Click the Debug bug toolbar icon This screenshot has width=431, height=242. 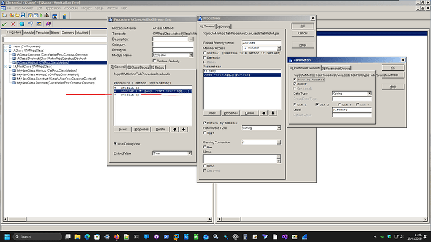point(47,16)
